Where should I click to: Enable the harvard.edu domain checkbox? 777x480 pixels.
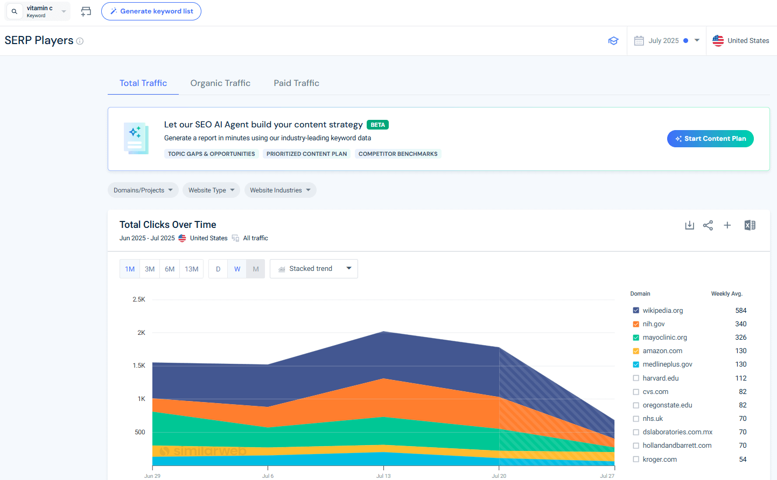click(x=636, y=378)
